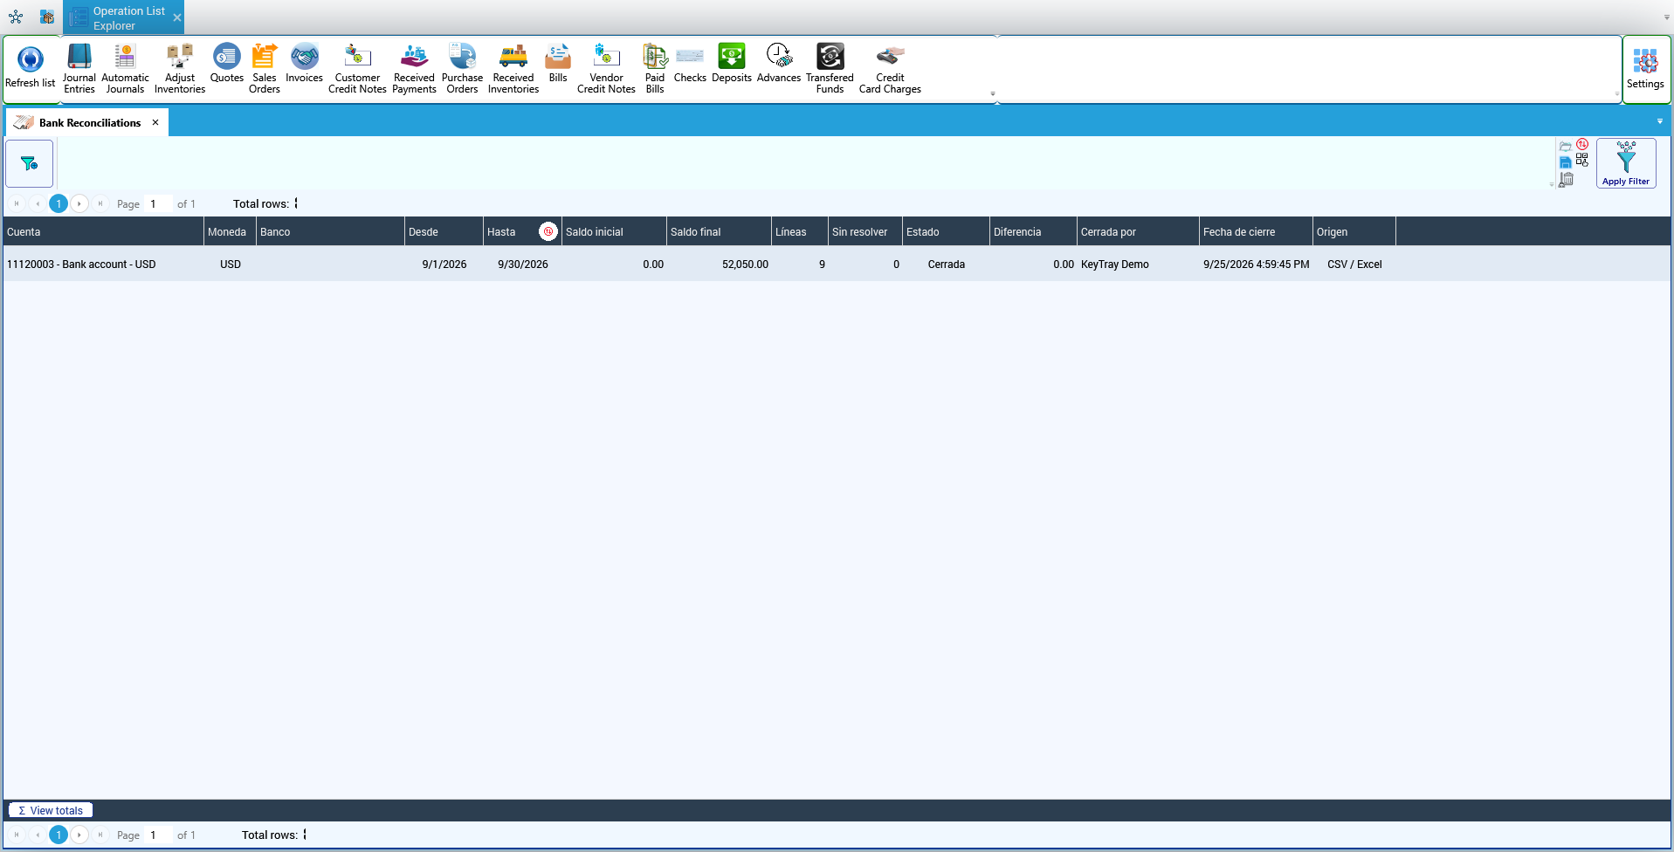Screen dimensions: 1674x852
Task: Open Journal Entries from the toolbar
Action: tap(79, 68)
